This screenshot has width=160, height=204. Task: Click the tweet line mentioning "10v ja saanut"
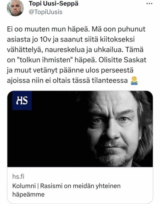tap(71, 39)
